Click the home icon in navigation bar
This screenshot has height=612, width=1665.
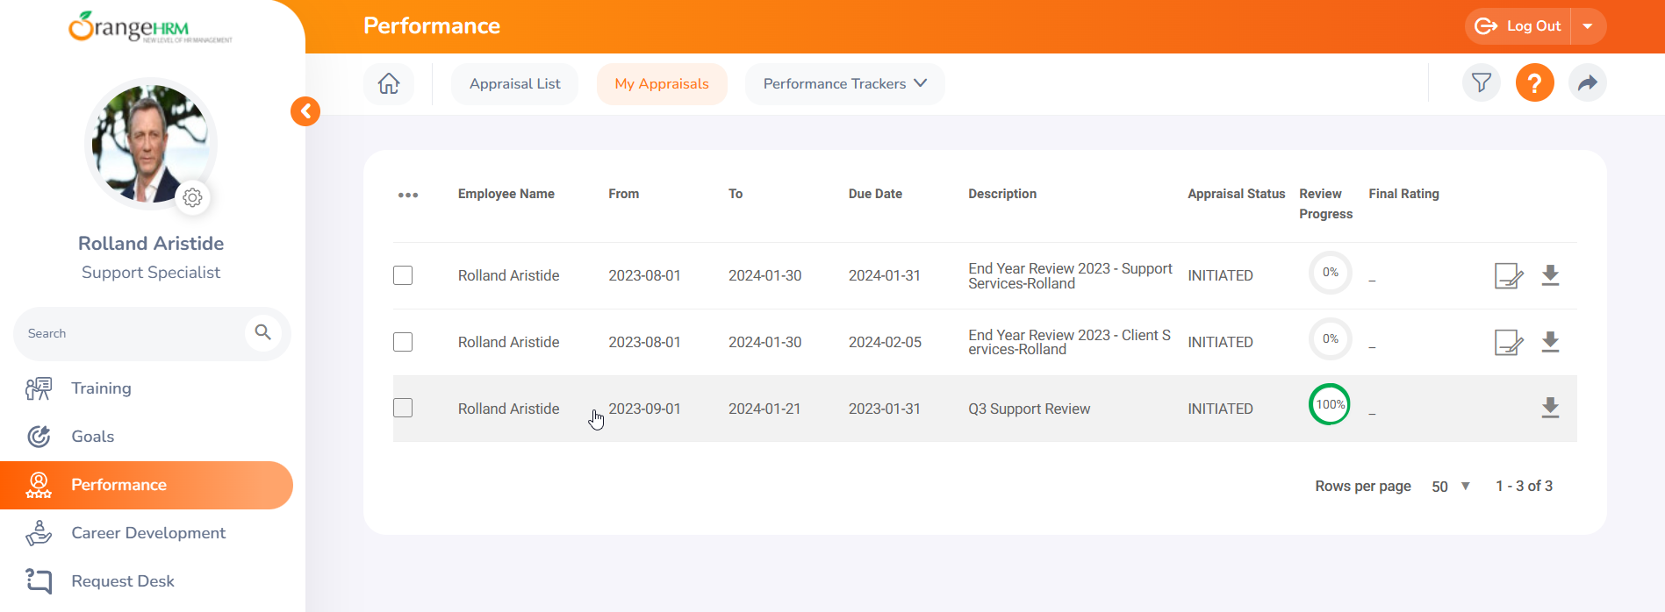click(389, 83)
